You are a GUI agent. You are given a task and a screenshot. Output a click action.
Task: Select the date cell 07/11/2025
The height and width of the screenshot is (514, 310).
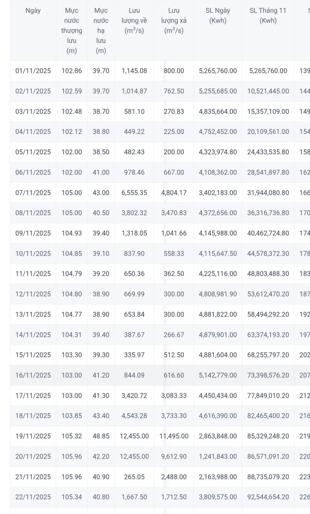[x=33, y=193]
